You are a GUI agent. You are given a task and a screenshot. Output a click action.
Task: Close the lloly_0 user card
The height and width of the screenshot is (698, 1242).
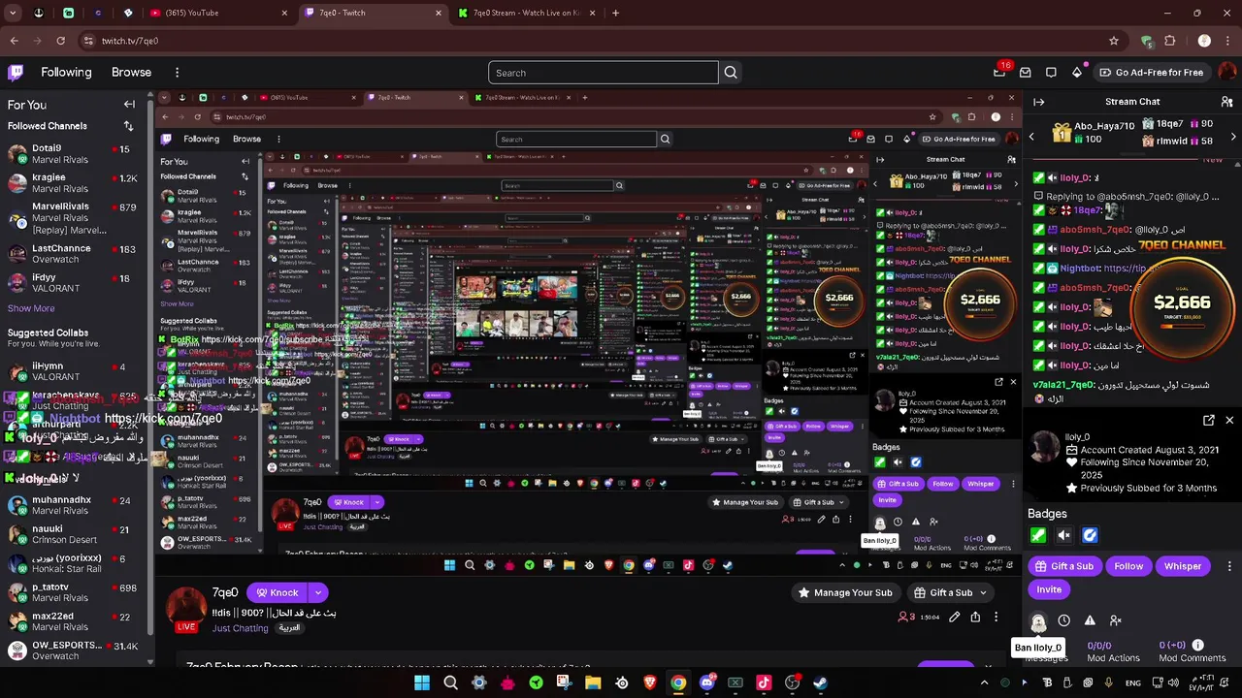click(x=1229, y=420)
